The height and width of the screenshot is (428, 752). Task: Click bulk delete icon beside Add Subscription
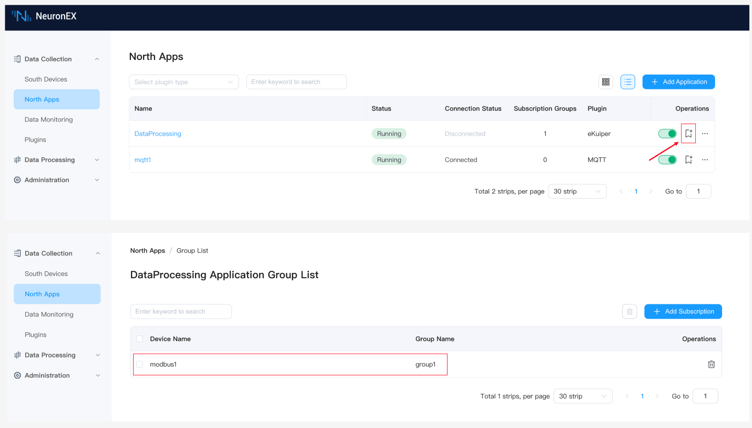tap(629, 312)
